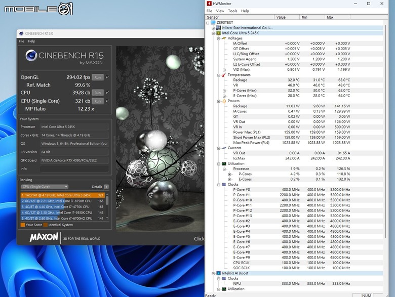Click the Sensor column header
Screen dimensions: 395x297
(240, 17)
